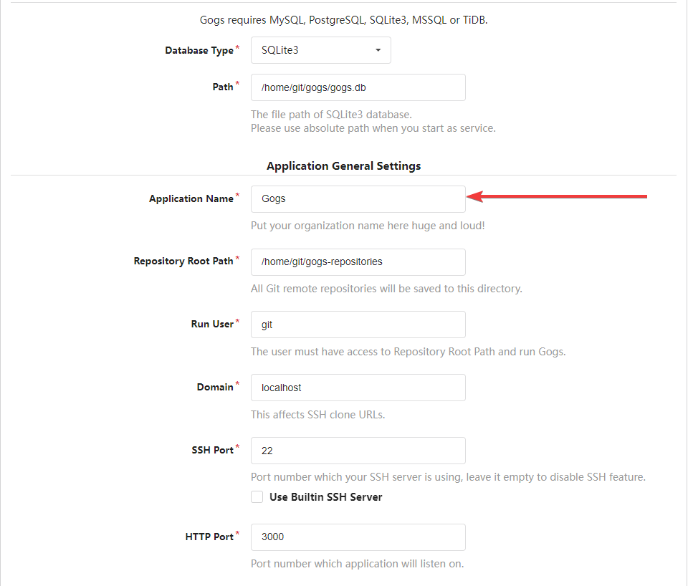Click the 'All Git remote repositories' hint text

pyautogui.click(x=386, y=289)
